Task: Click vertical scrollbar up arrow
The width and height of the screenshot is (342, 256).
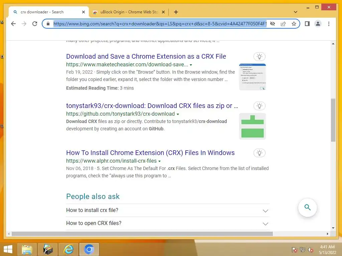Action: click(333, 44)
